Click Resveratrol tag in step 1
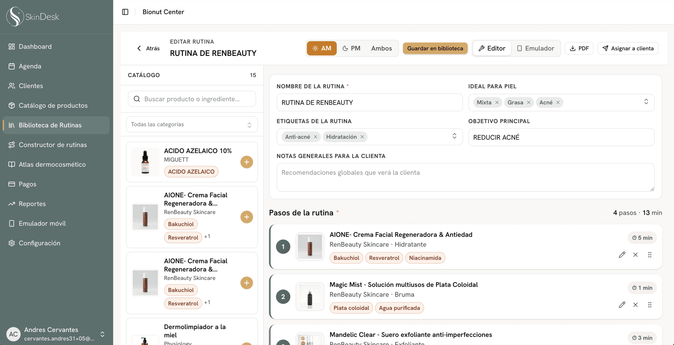This screenshot has width=674, height=345. coord(384,258)
